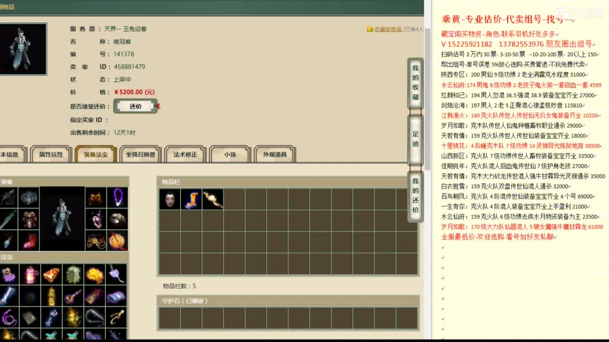Select the golden fire treasure icon
Image resolution: width=609 pixels, height=342 pixels.
pos(95,274)
